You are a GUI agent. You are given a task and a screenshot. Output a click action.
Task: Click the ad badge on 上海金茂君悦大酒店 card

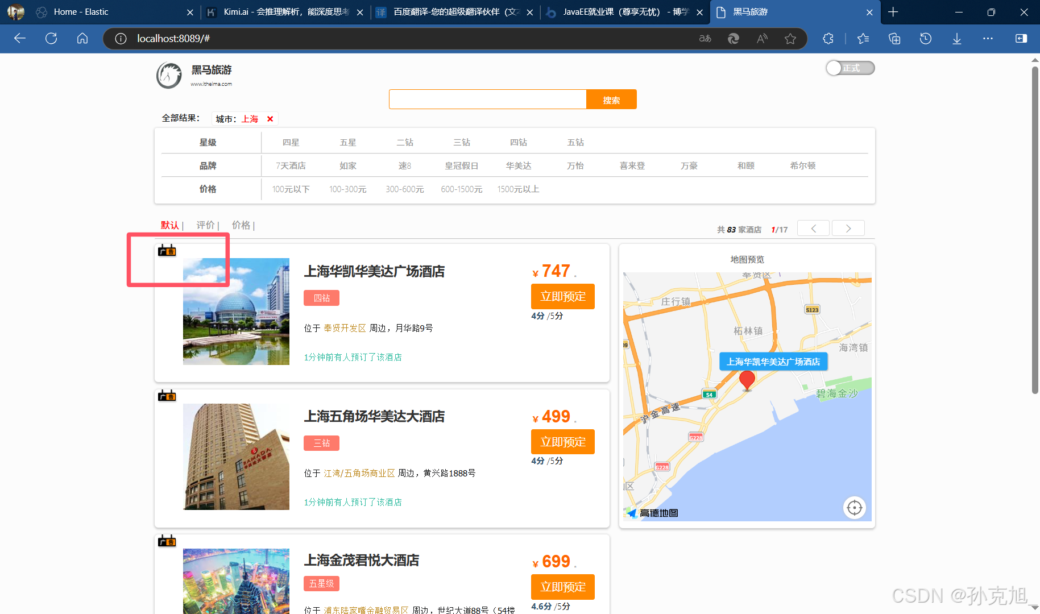(x=167, y=541)
